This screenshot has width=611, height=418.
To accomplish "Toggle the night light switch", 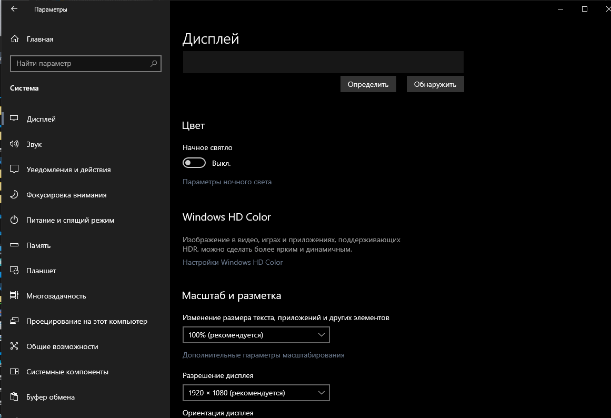I will 194,163.
